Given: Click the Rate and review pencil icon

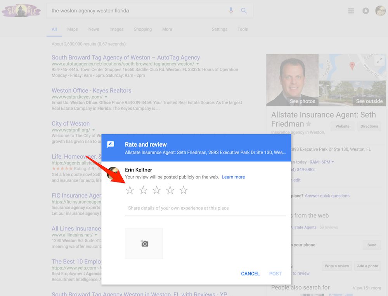Looking at the screenshot, I should [111, 144].
